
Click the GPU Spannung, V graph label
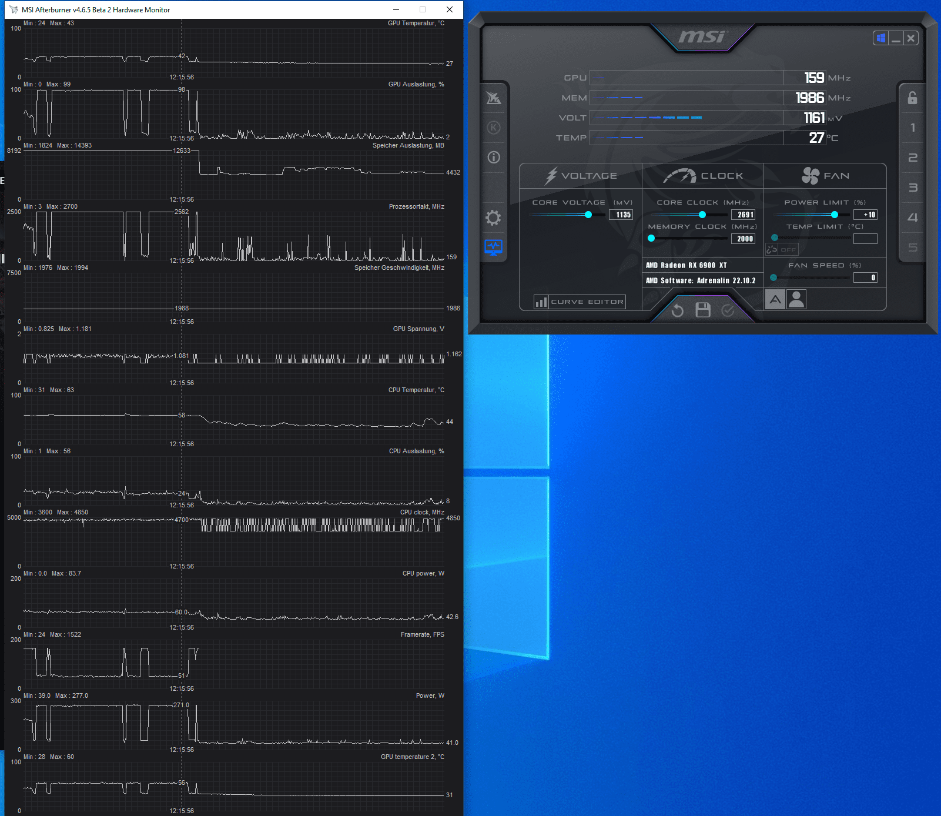(418, 329)
